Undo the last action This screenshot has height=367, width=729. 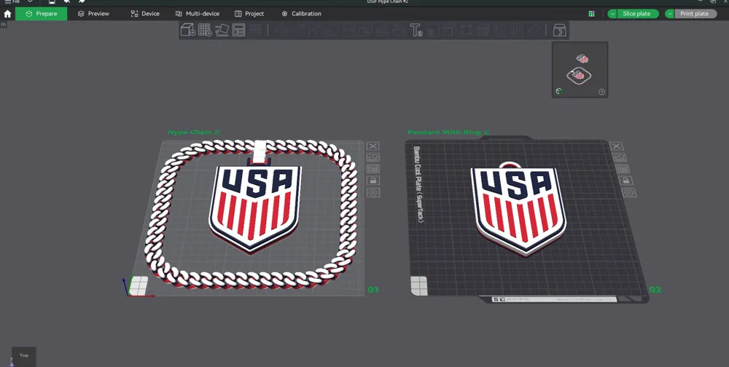pos(67,1)
